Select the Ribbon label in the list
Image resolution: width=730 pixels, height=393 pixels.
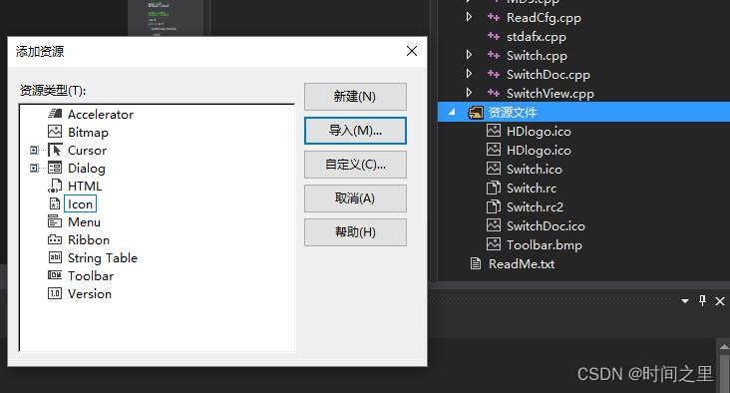pyautogui.click(x=89, y=239)
